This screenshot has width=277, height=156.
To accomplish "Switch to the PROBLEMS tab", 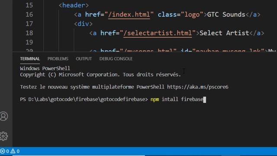I will [x=58, y=59].
